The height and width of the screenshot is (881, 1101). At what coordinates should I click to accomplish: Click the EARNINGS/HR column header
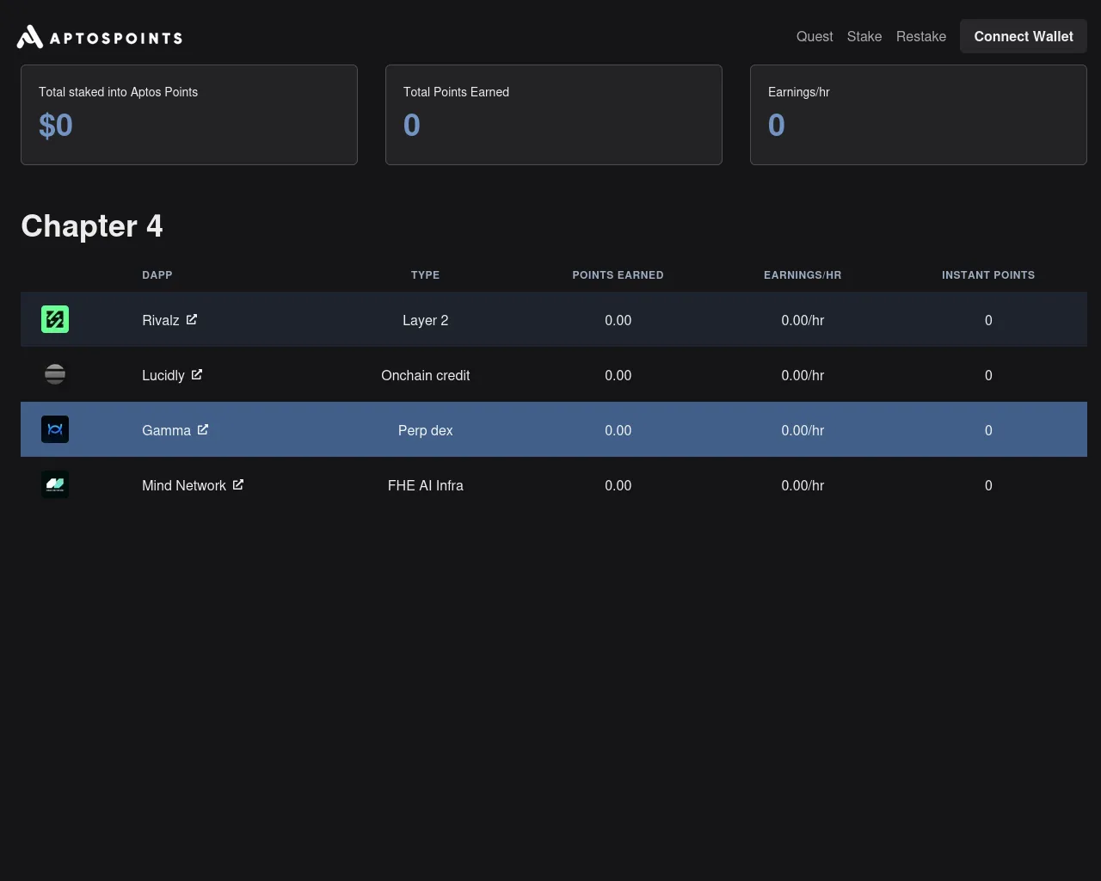point(803,275)
